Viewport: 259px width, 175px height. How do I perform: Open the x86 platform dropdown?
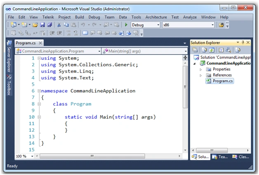188,25
